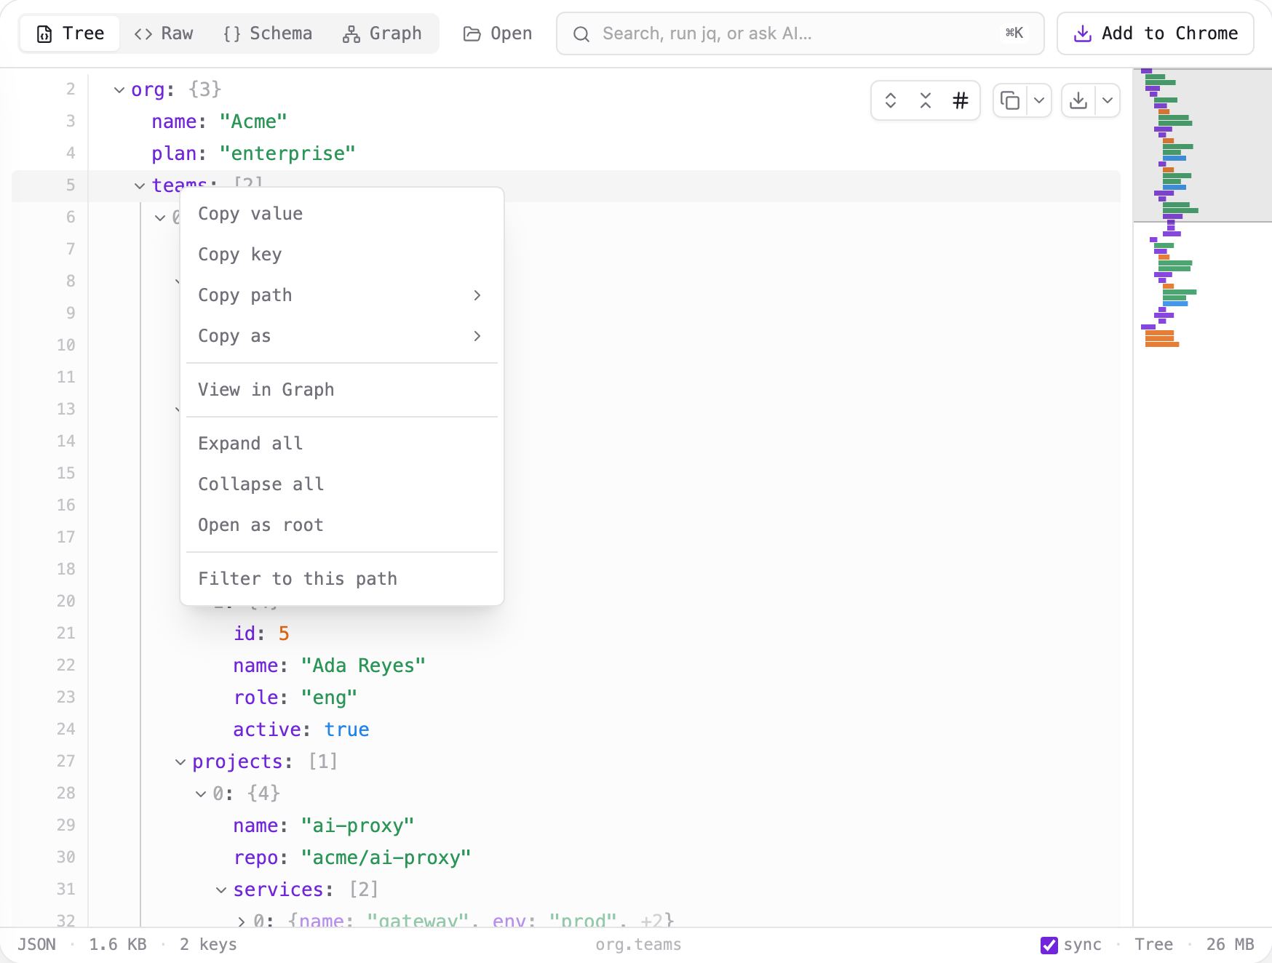Focus the search or jq input field
Screen dimensions: 1272x963
point(800,33)
